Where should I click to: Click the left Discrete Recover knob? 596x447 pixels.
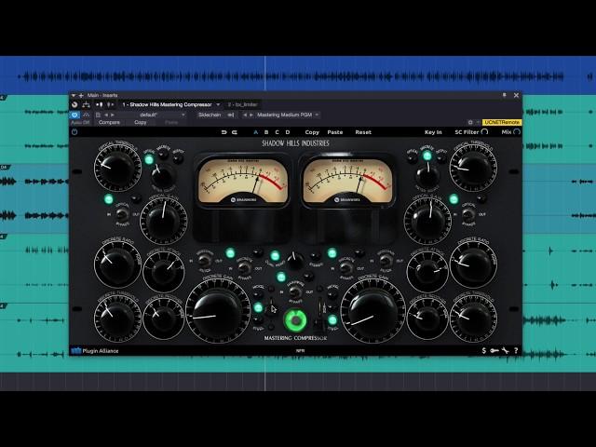[164, 318]
